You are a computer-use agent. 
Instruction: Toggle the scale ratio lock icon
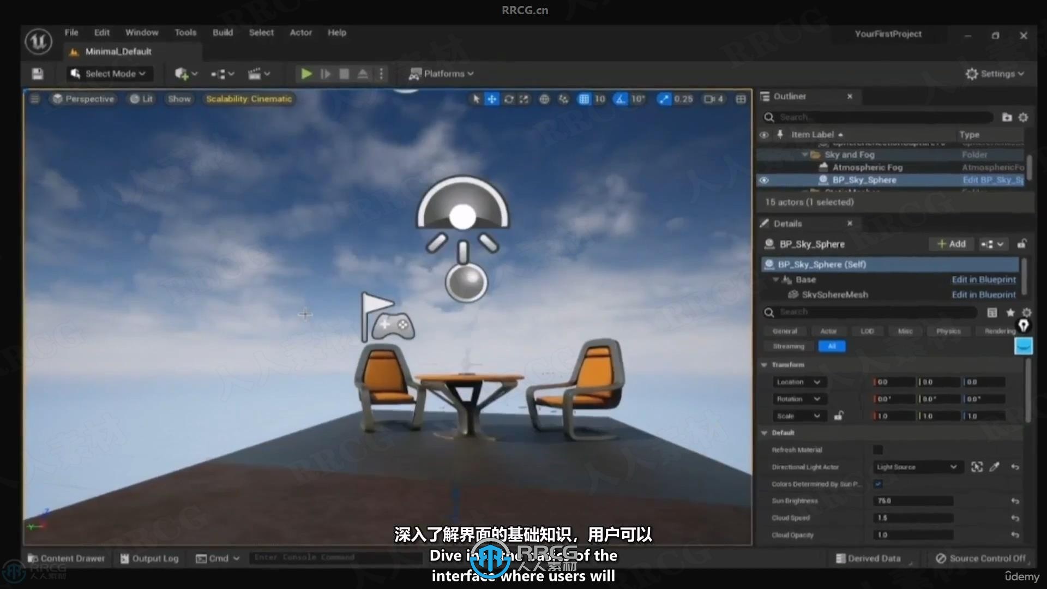[x=838, y=416]
